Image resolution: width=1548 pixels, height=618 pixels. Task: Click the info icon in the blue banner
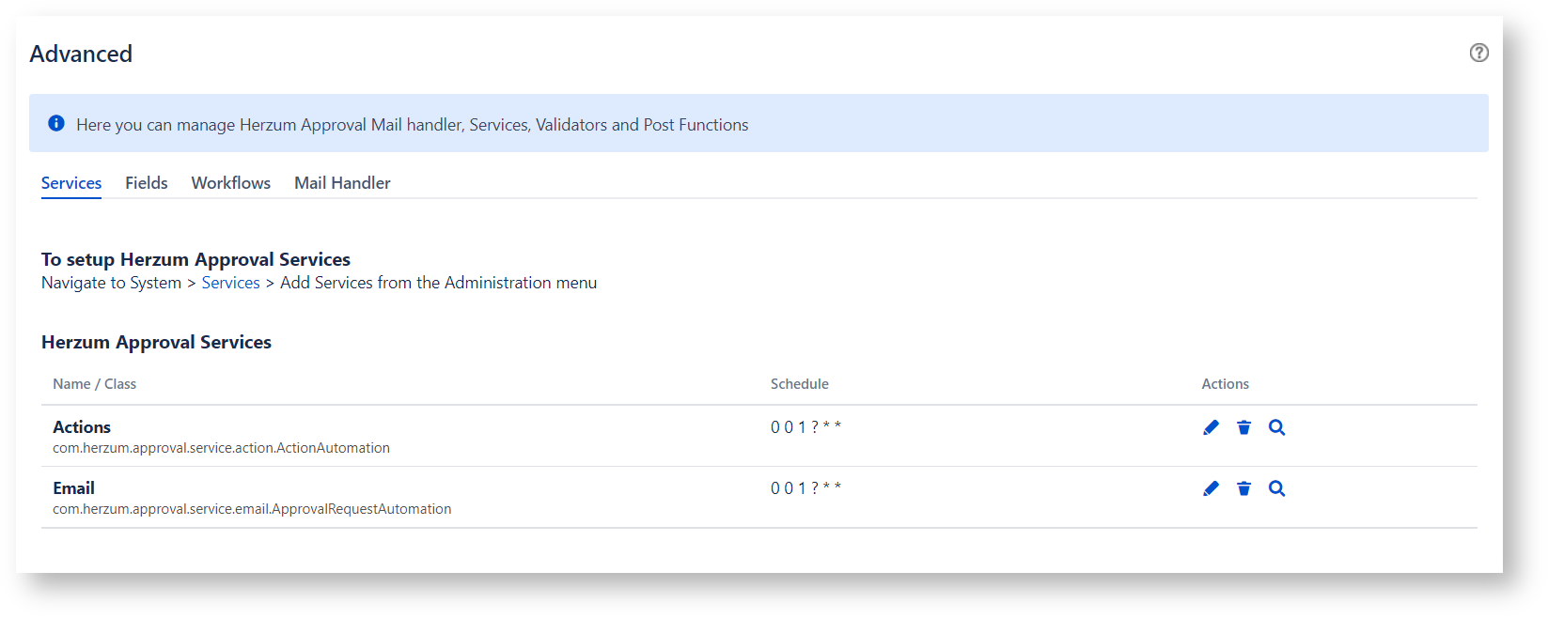click(56, 123)
